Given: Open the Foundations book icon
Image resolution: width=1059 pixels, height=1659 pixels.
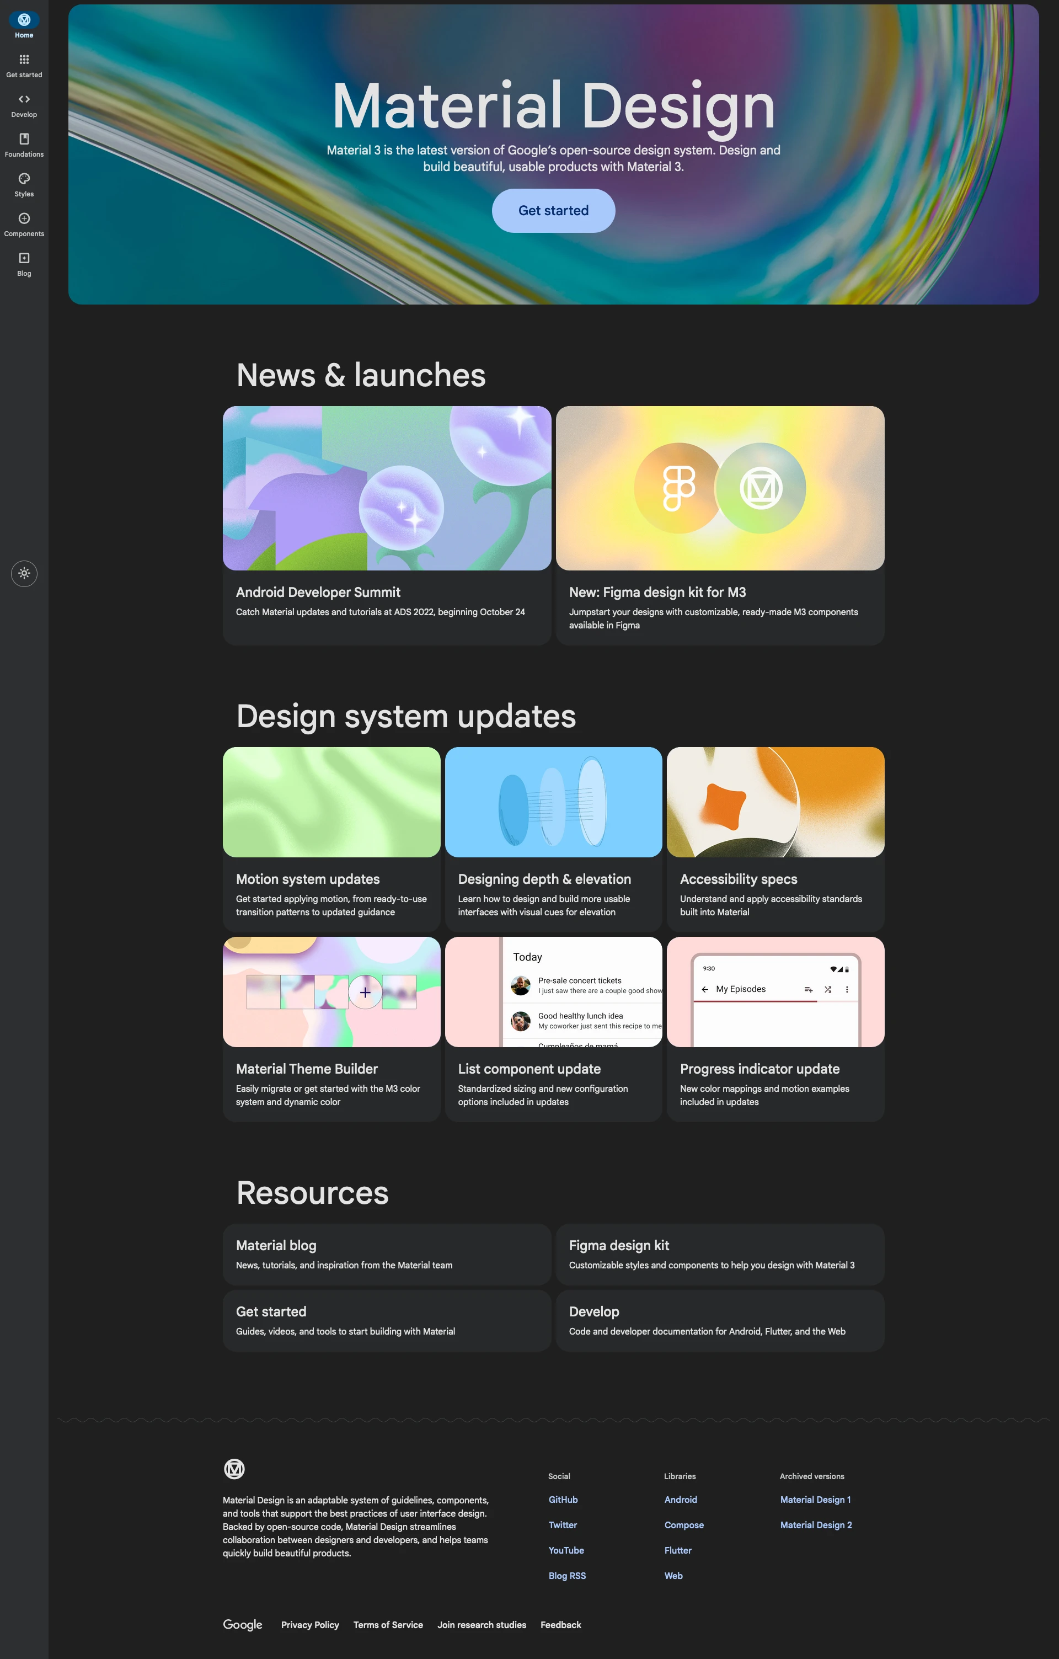Looking at the screenshot, I should (24, 138).
